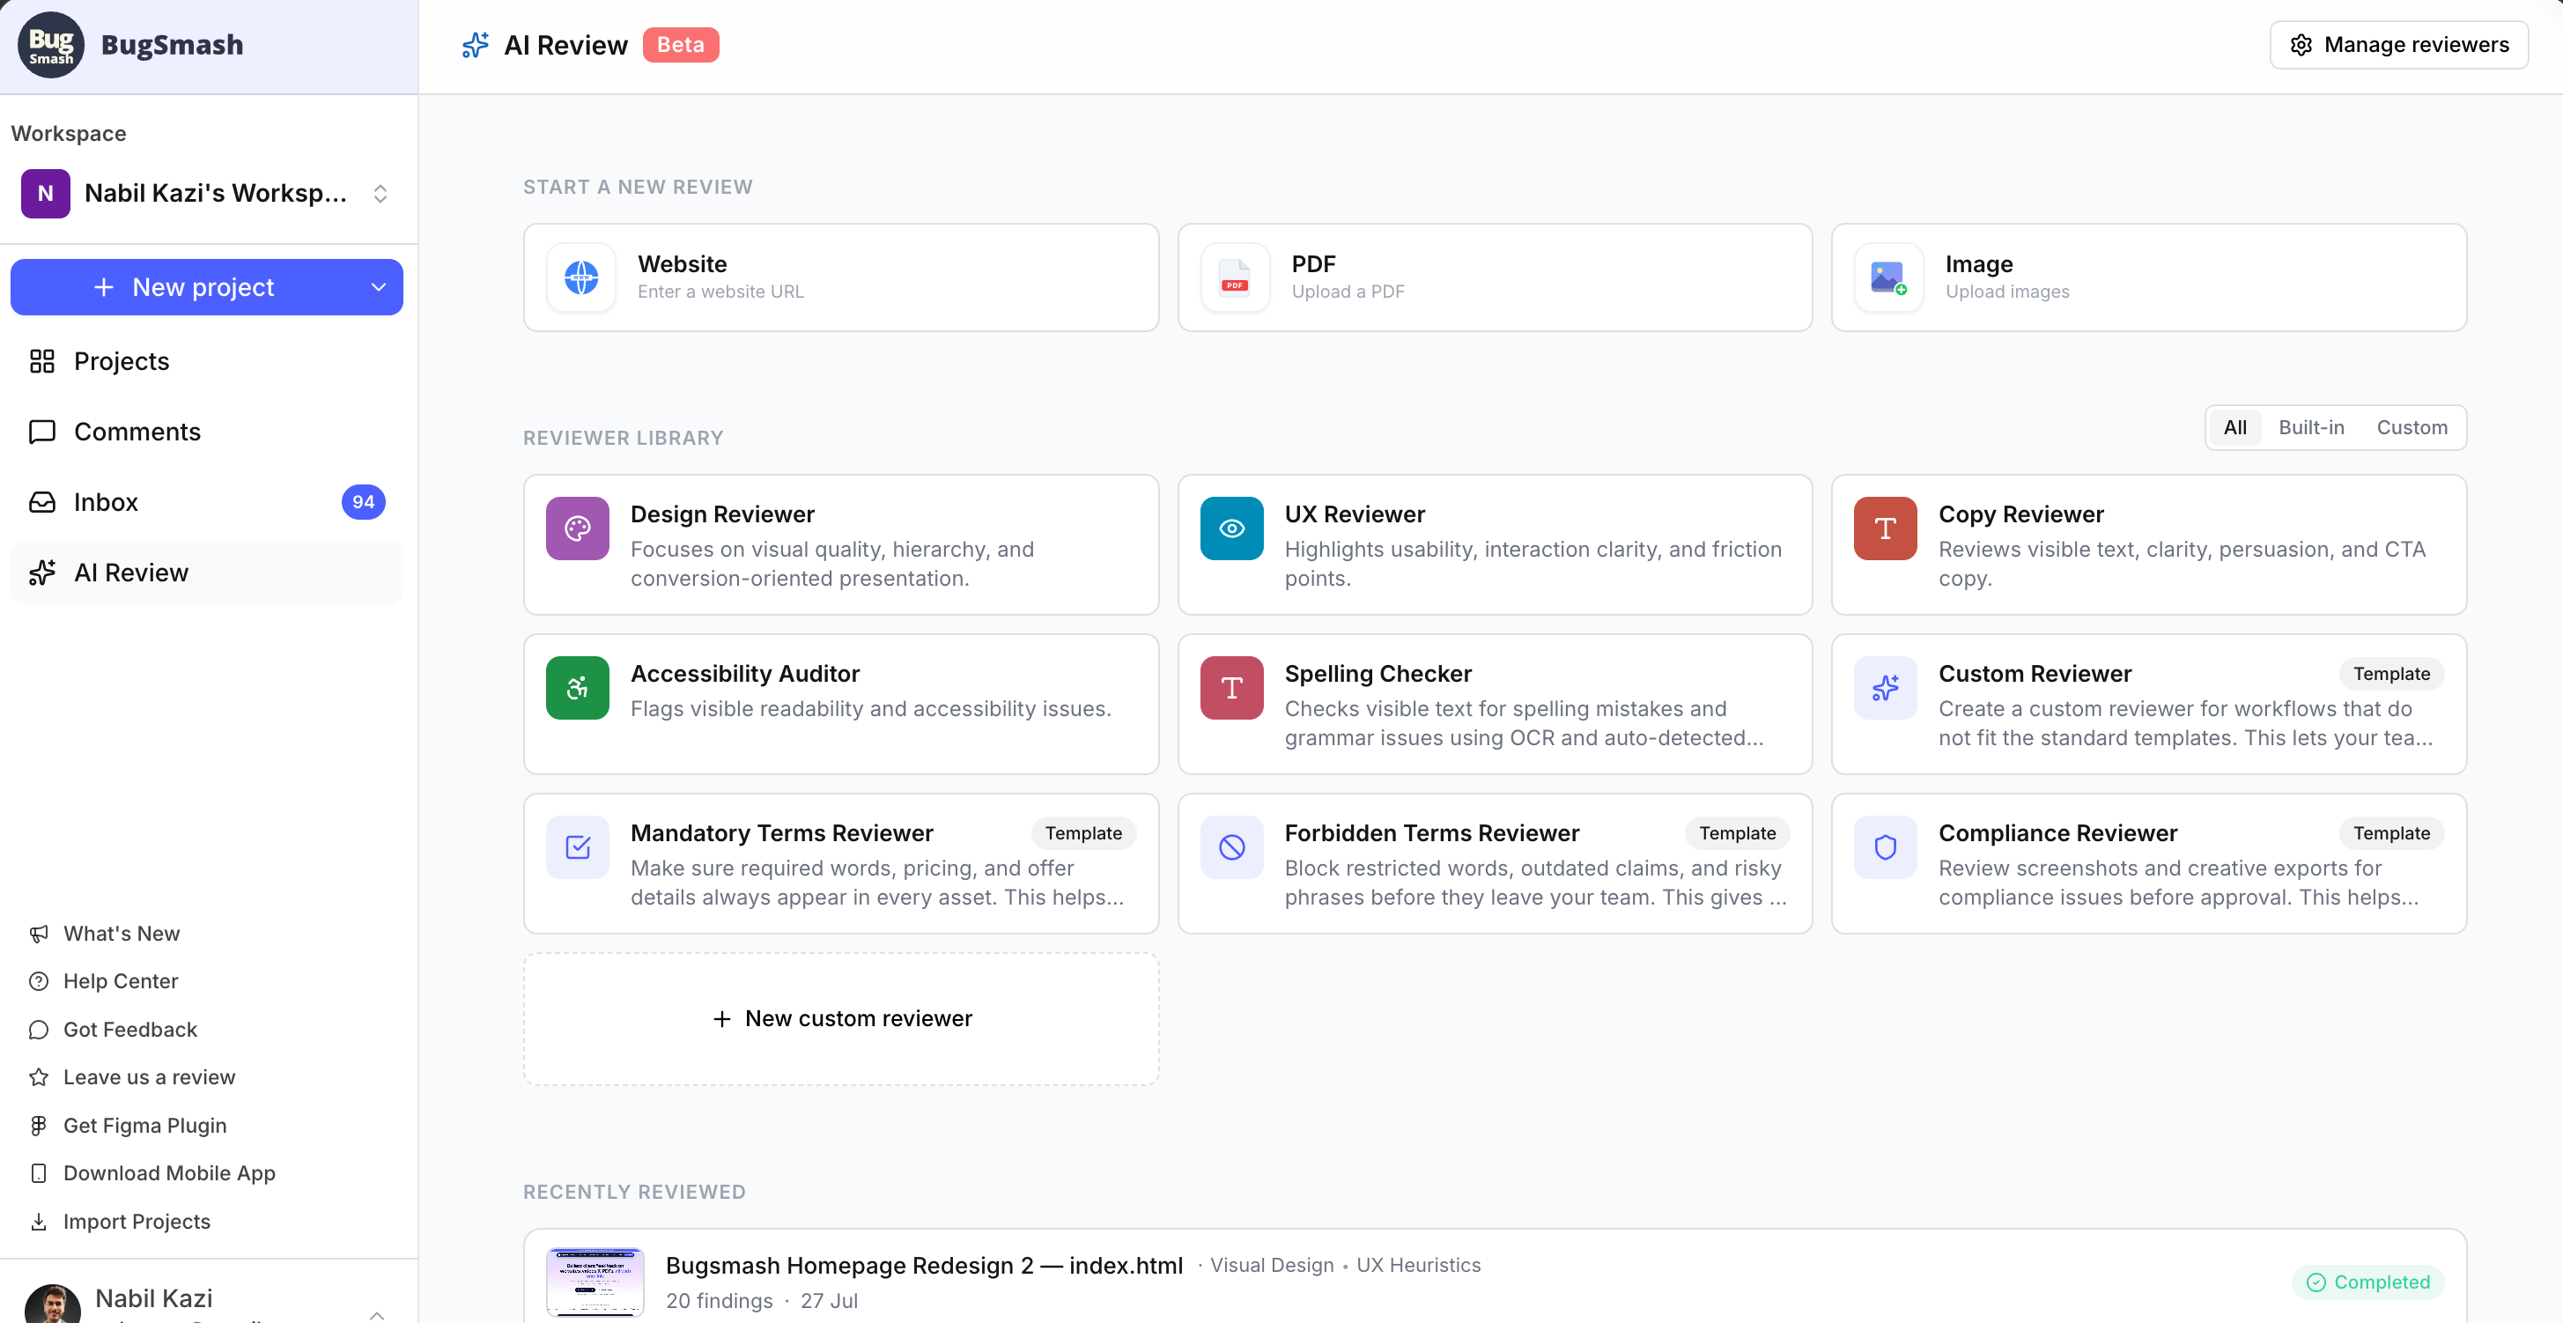
Task: Click the Comments speech bubble icon
Action: click(41, 432)
